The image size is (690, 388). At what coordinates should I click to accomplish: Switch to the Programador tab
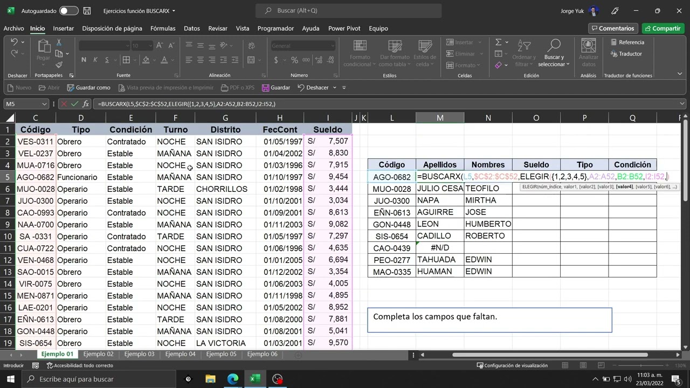[x=275, y=29]
